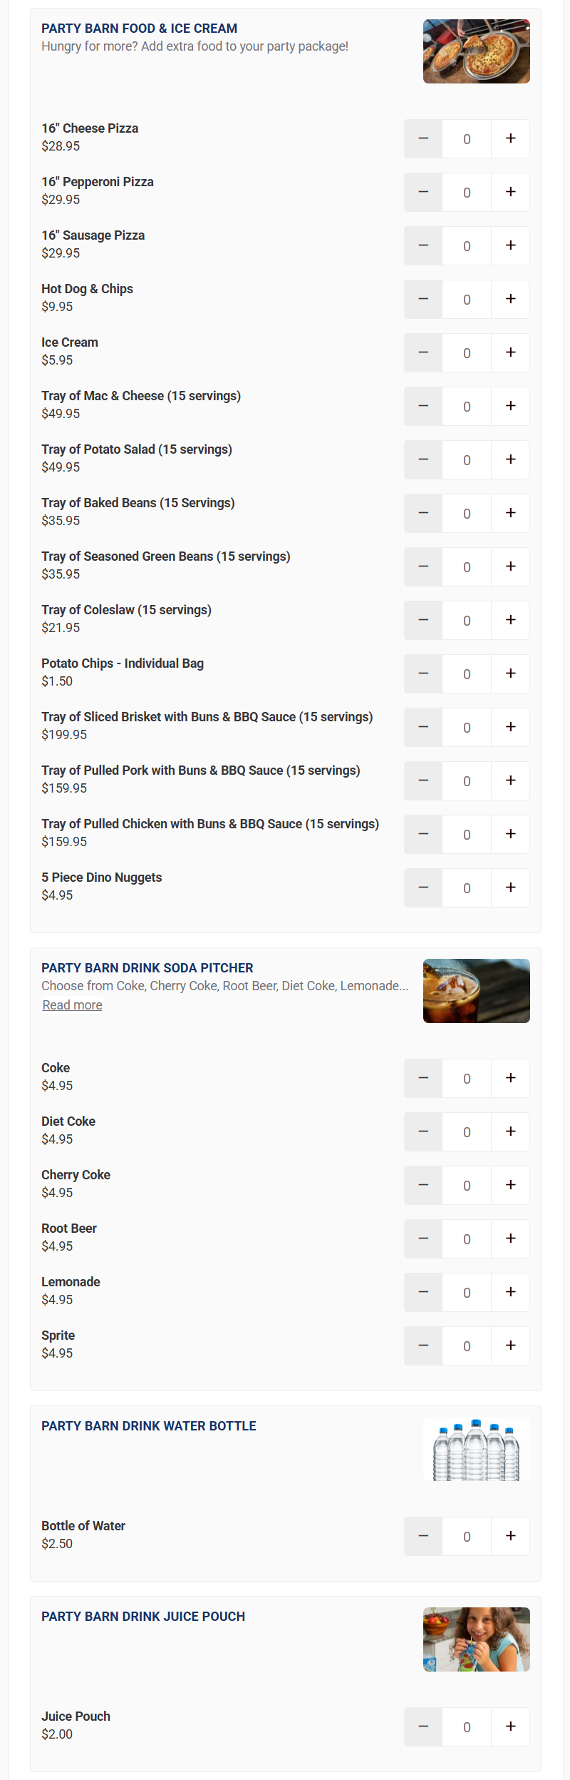
Task: Open the pizza thumbnail image
Action: [x=476, y=51]
